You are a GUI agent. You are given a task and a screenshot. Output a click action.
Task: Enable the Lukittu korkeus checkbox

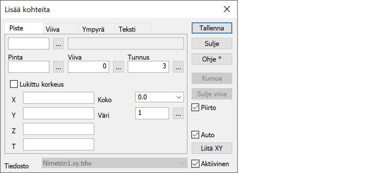point(14,84)
